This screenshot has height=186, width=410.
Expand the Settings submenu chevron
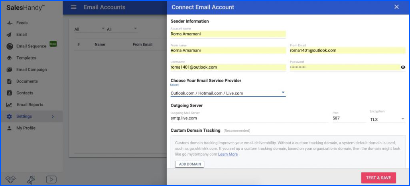(53, 117)
